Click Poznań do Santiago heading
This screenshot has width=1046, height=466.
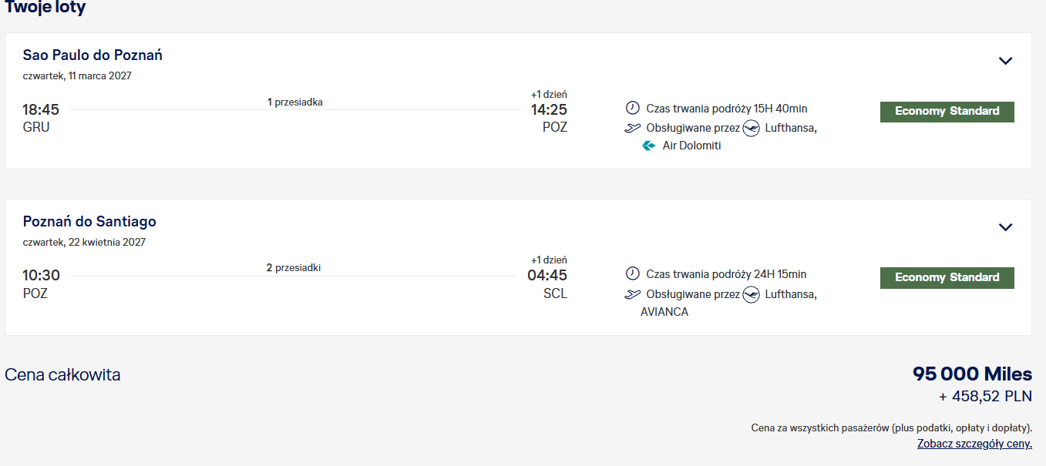89,222
